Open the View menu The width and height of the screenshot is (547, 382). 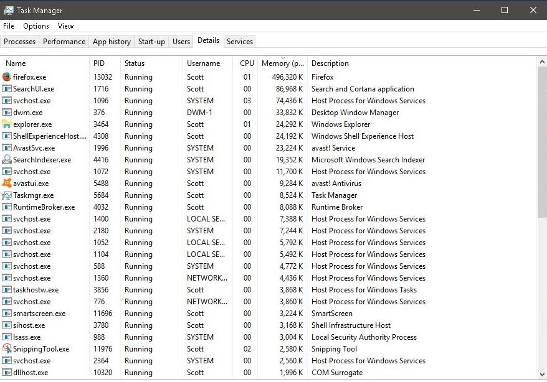[x=65, y=26]
